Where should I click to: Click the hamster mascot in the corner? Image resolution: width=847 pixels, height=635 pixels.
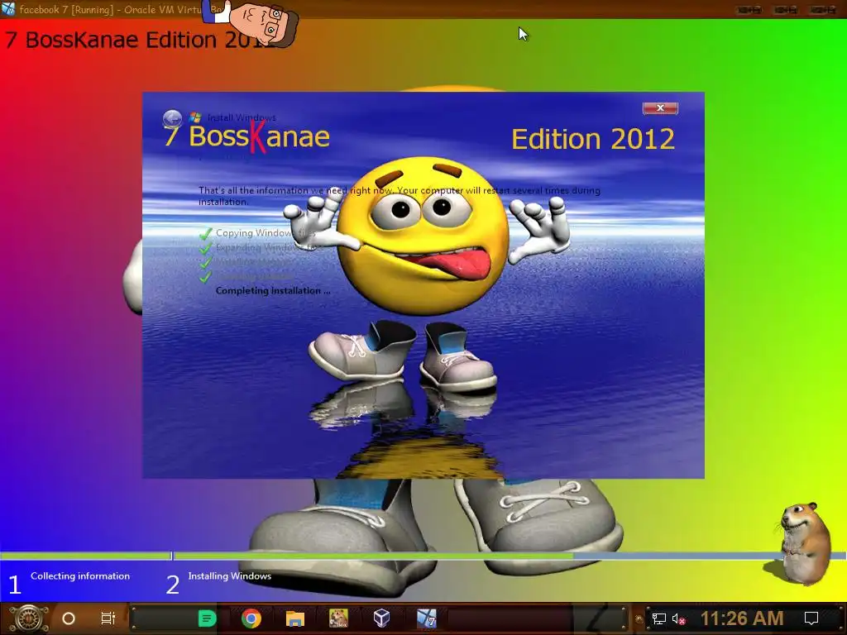click(804, 543)
